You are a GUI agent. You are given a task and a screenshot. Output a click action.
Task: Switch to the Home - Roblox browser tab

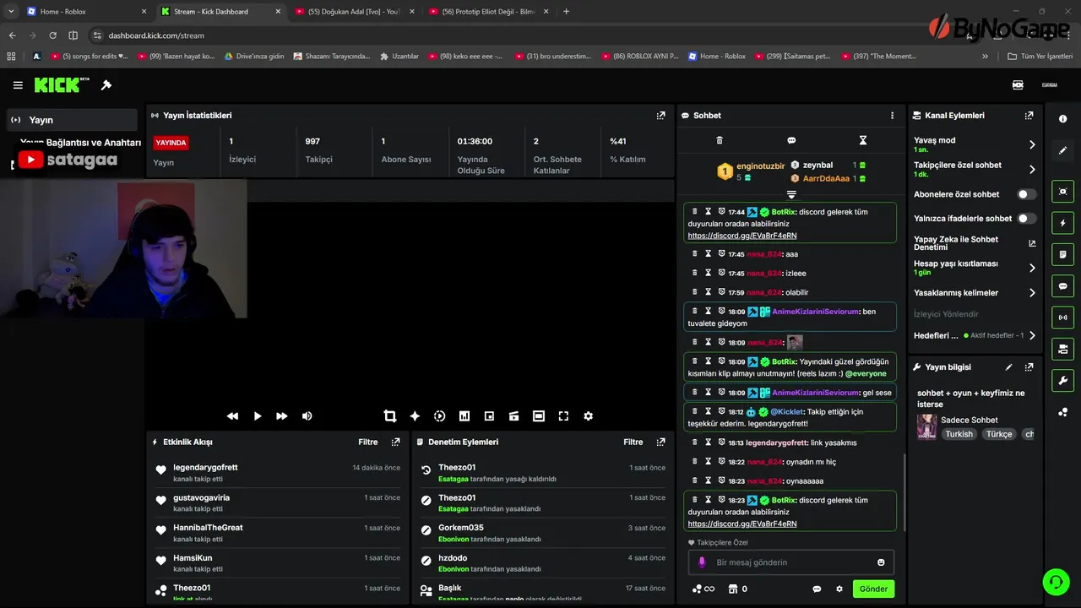click(x=84, y=12)
